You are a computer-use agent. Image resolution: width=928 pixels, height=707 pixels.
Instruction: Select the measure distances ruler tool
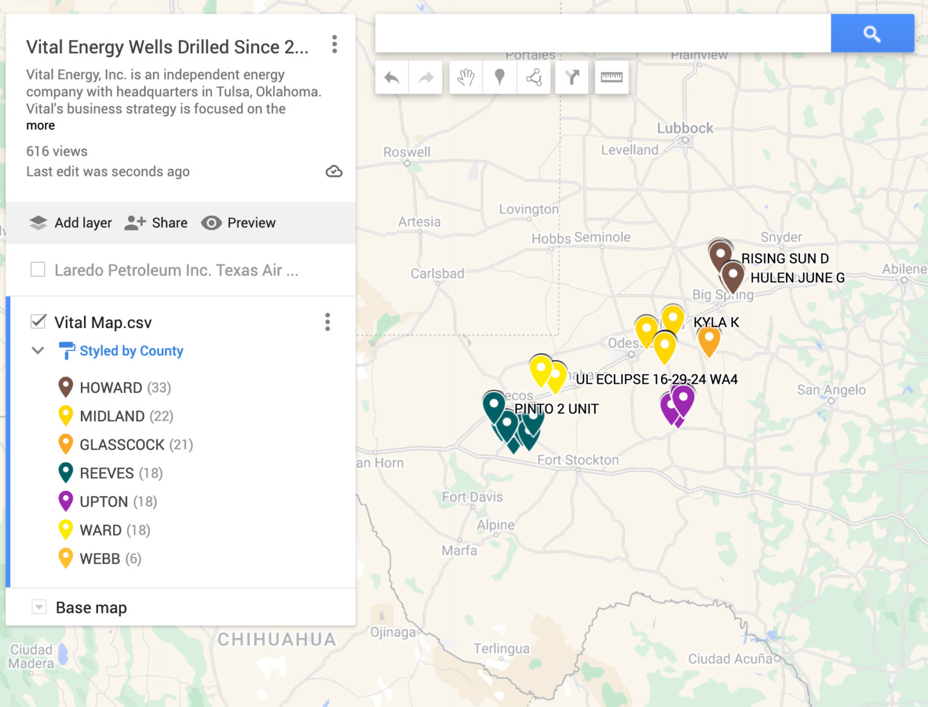pyautogui.click(x=611, y=77)
